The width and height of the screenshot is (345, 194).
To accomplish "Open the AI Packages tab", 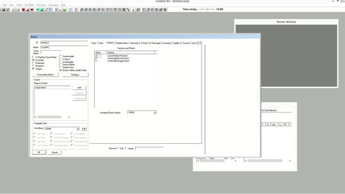I will pos(155,43).
